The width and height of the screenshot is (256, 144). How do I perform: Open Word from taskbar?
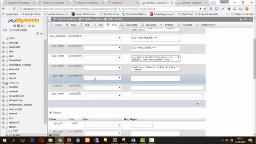tap(133, 140)
